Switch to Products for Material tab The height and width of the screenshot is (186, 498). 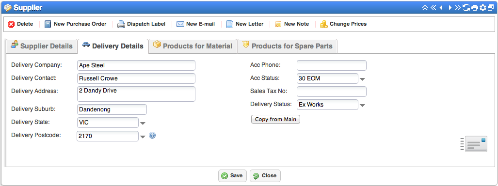tap(193, 46)
